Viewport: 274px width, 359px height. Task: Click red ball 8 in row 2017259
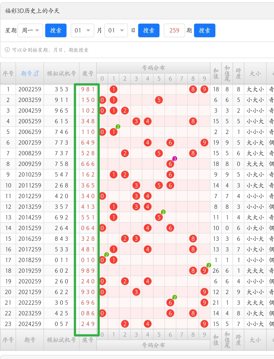point(193,249)
